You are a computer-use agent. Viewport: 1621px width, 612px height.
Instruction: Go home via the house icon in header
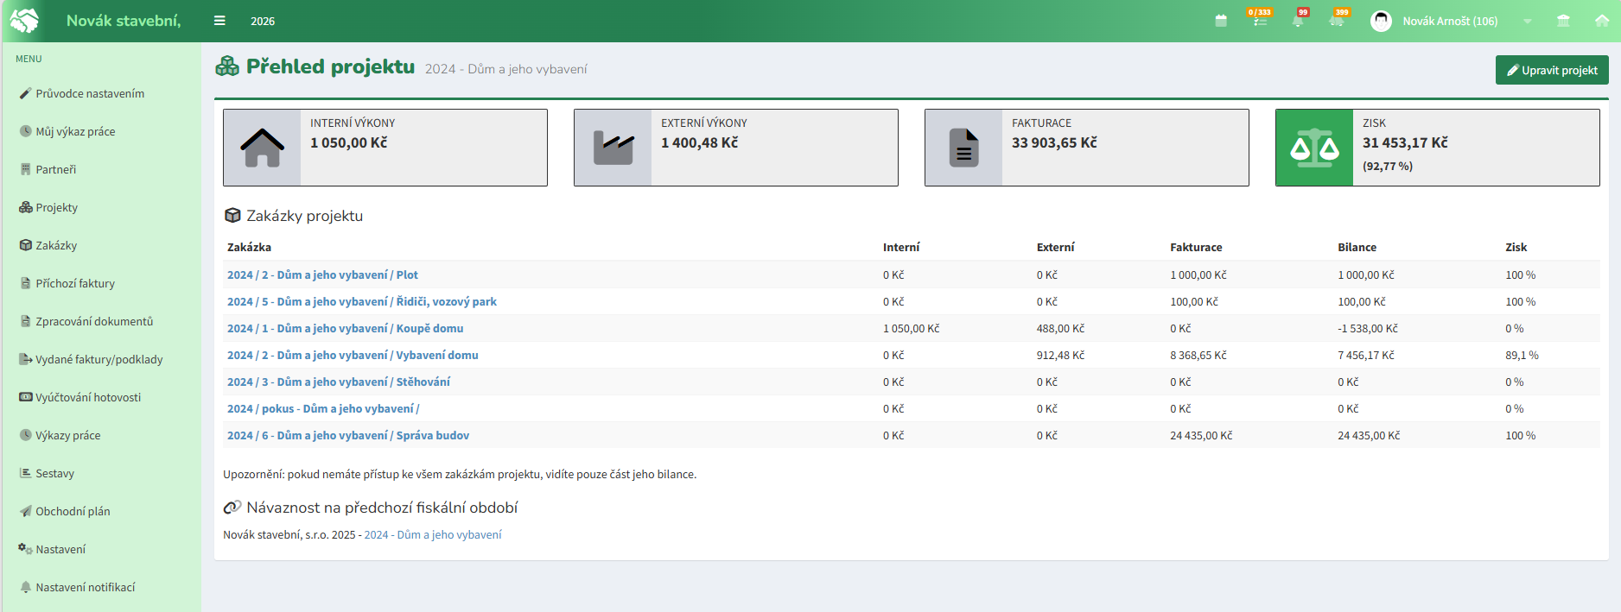1602,21
